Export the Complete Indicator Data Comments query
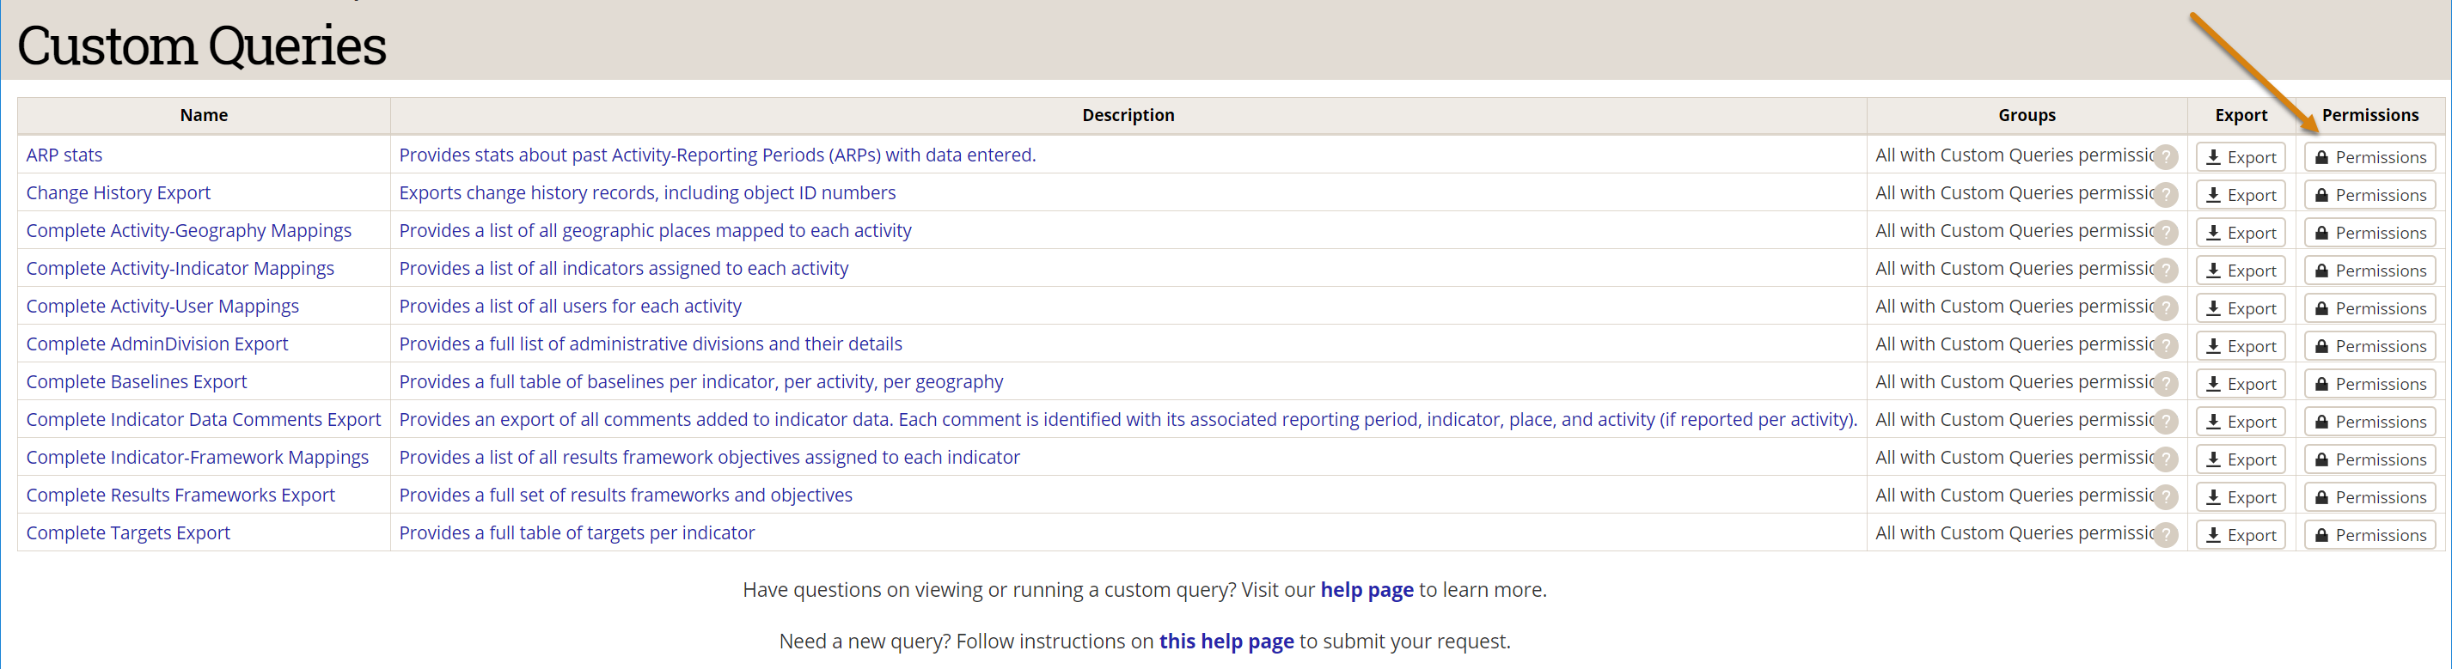This screenshot has width=2452, height=669. (2241, 422)
